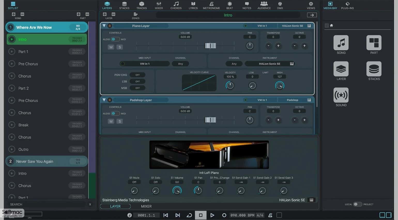Solo the Piano Layer
The width and height of the screenshot is (398, 220).
tap(119, 47)
